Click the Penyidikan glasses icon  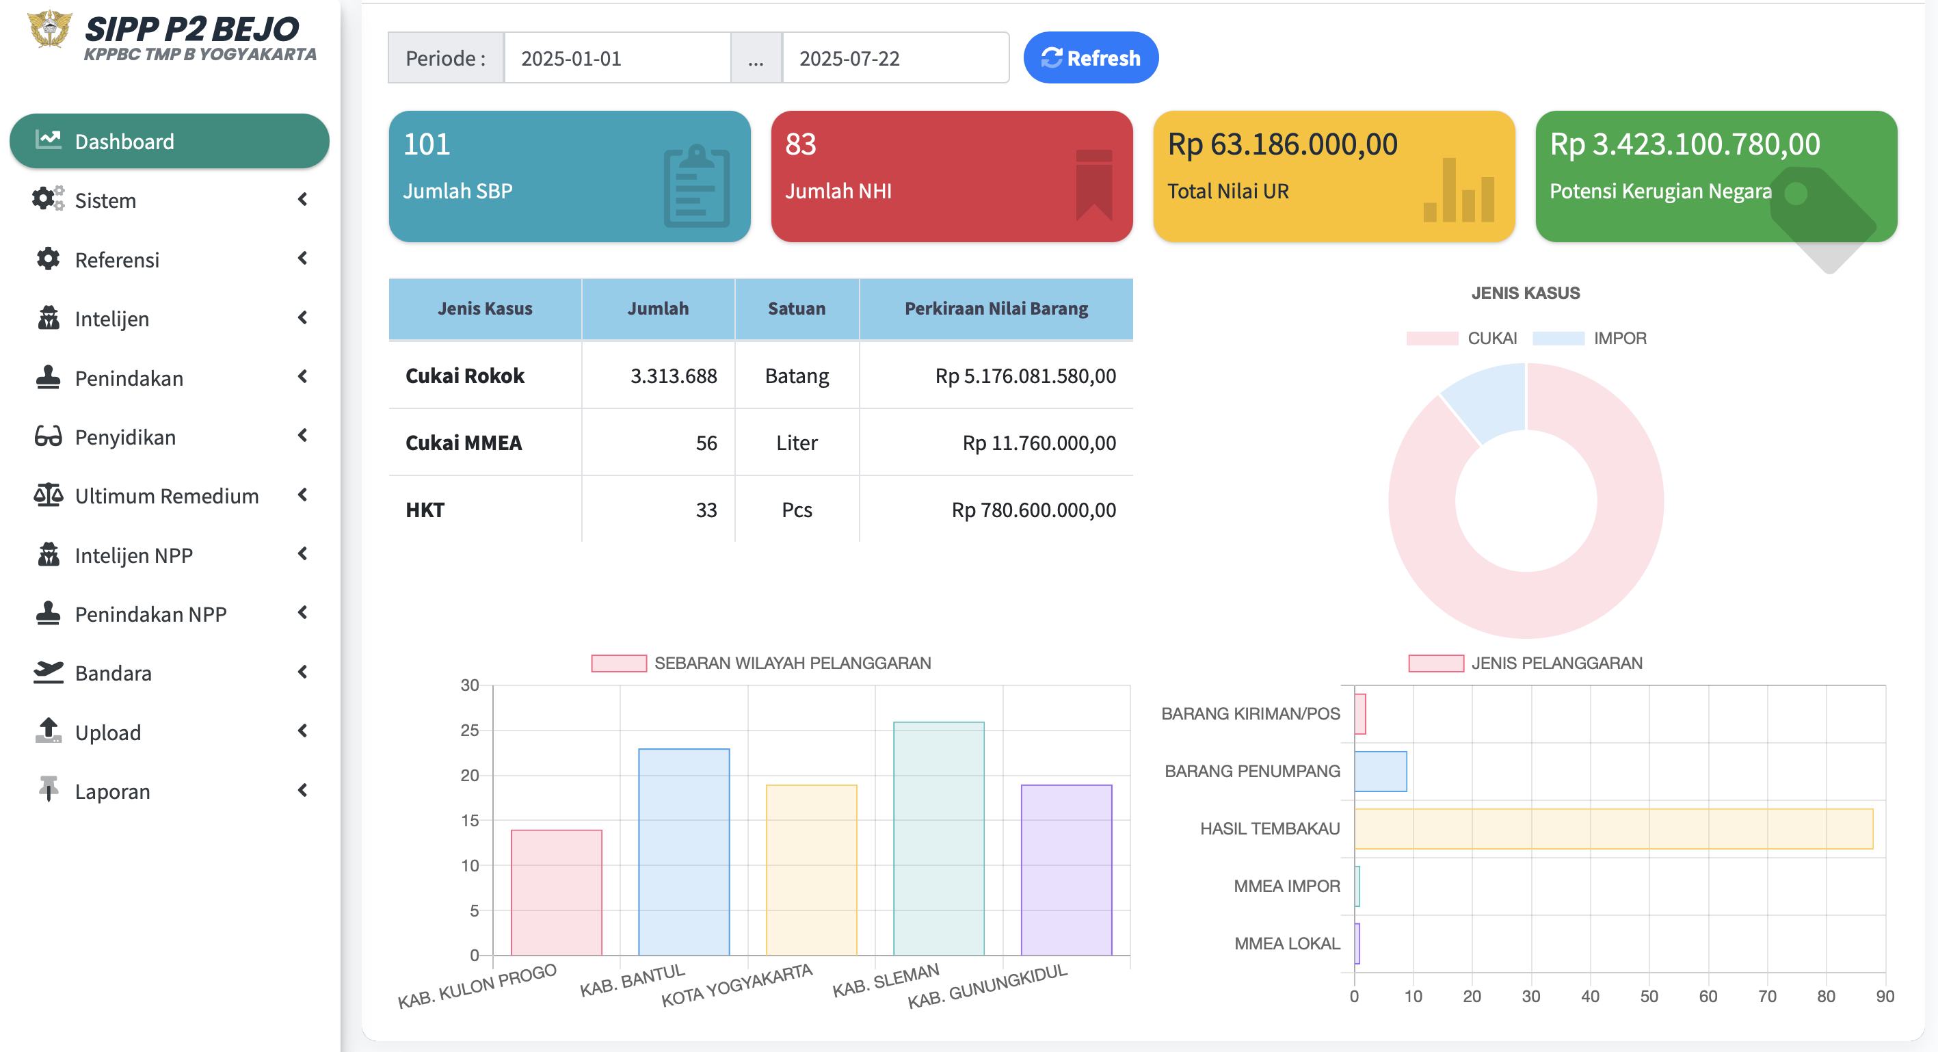[48, 436]
